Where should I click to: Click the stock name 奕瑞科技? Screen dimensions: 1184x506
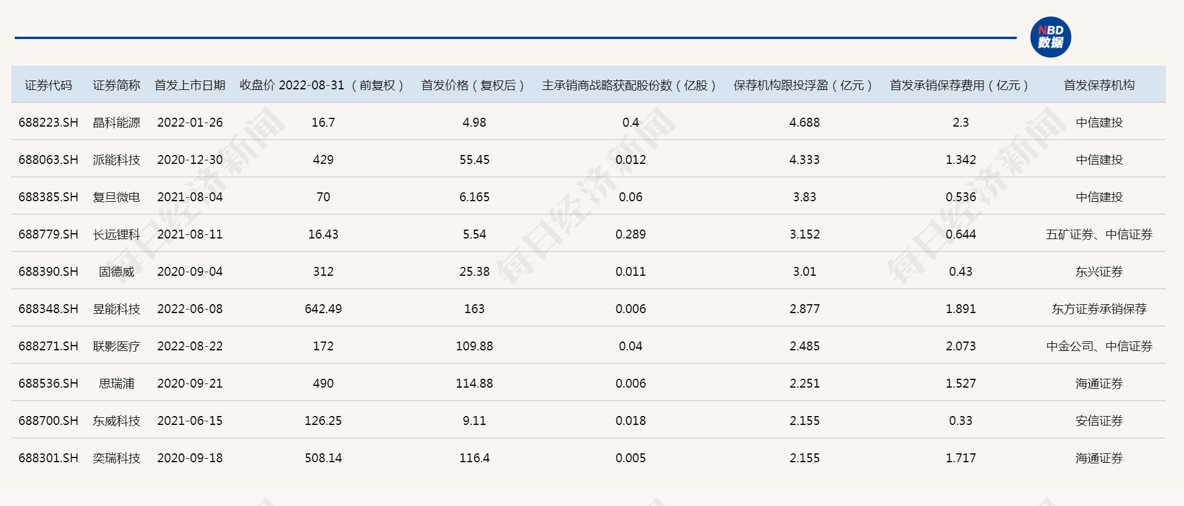(x=117, y=458)
